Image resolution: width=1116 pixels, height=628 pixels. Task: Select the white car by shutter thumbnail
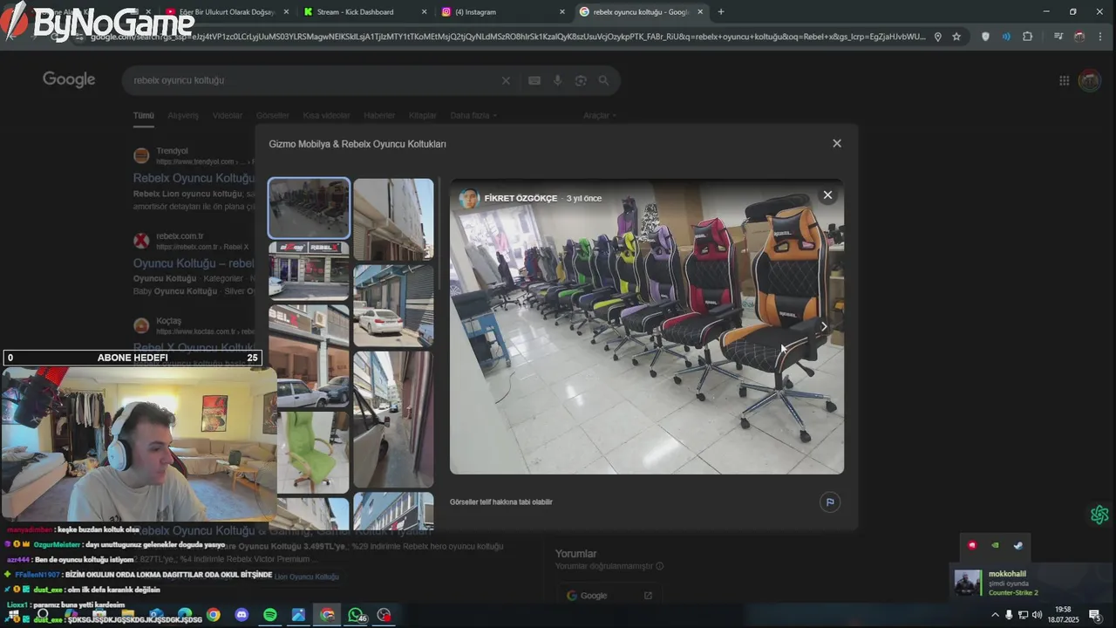[393, 306]
